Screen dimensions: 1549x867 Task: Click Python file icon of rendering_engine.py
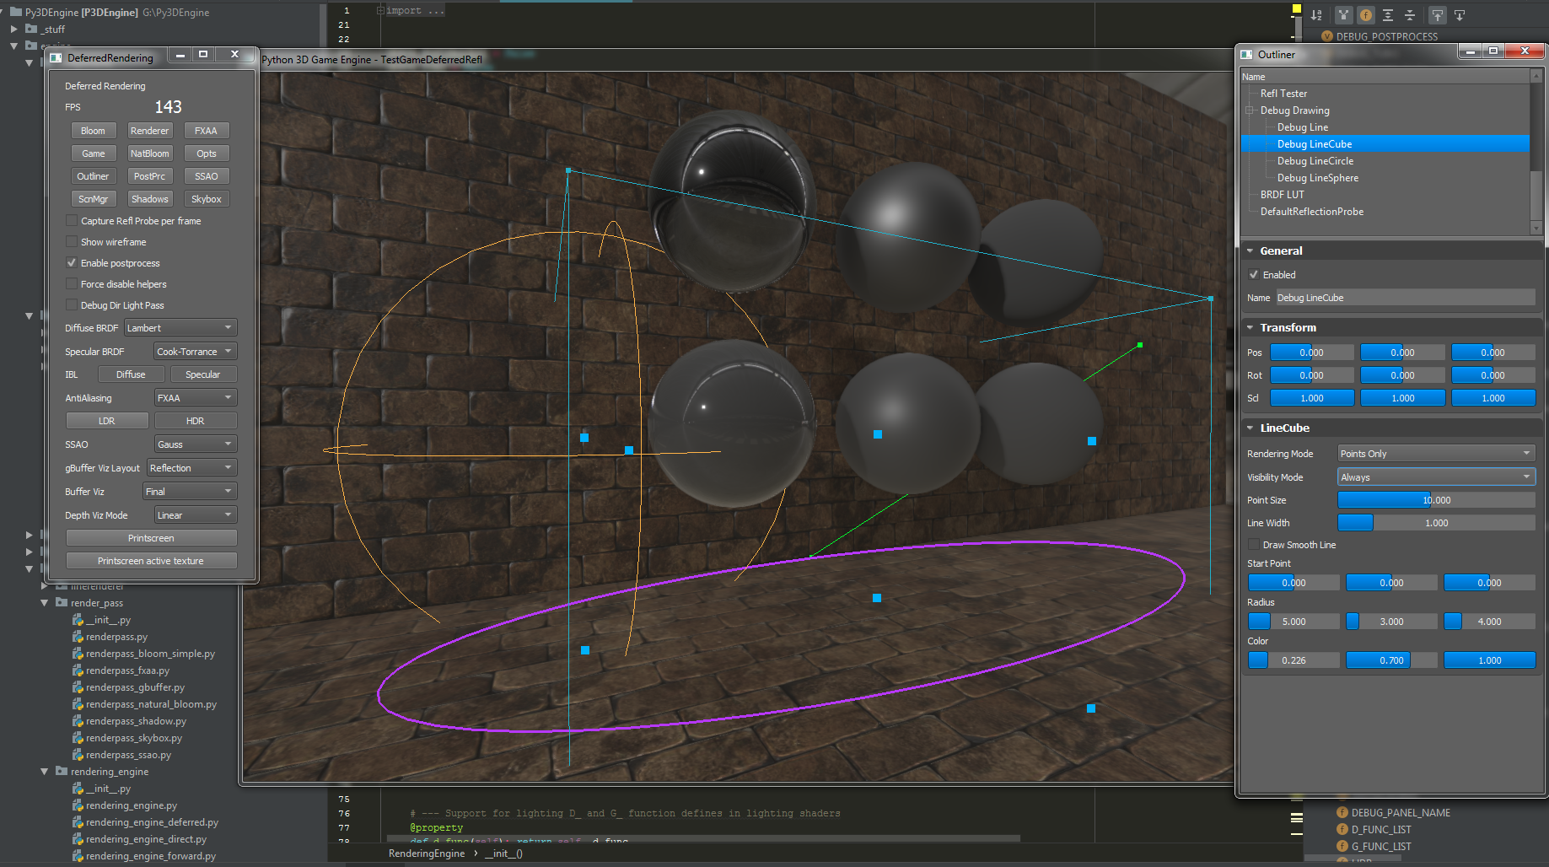point(78,805)
